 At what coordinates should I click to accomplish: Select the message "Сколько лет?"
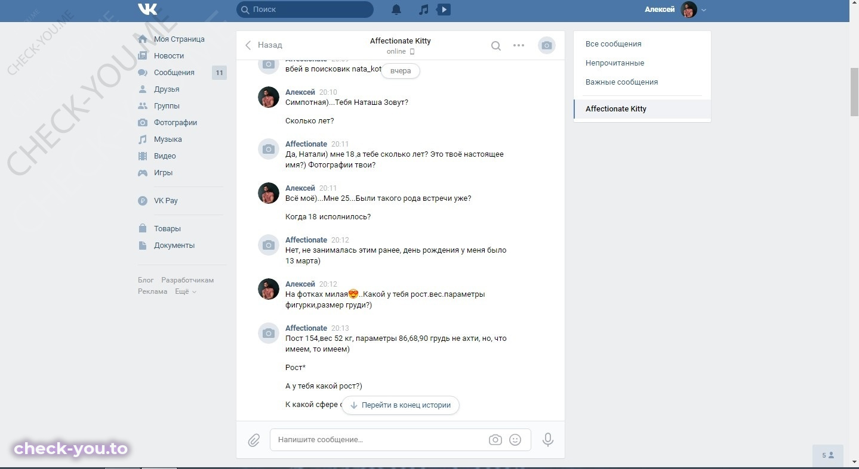tap(310, 121)
